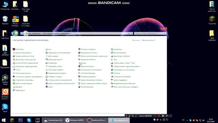Image resolution: width=218 pixels, height=123 pixels.
Task: Take a screenshot with Bandicam camera icon
Action: 163,116
